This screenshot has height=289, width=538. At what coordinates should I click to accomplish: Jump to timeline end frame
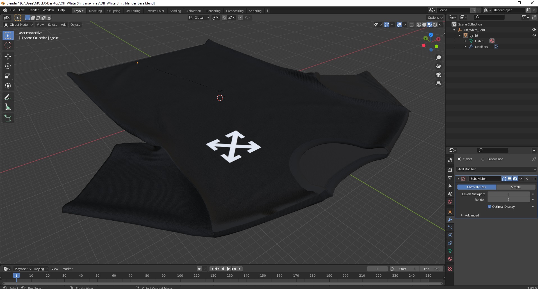click(240, 269)
